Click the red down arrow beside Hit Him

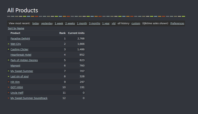pos(8,82)
